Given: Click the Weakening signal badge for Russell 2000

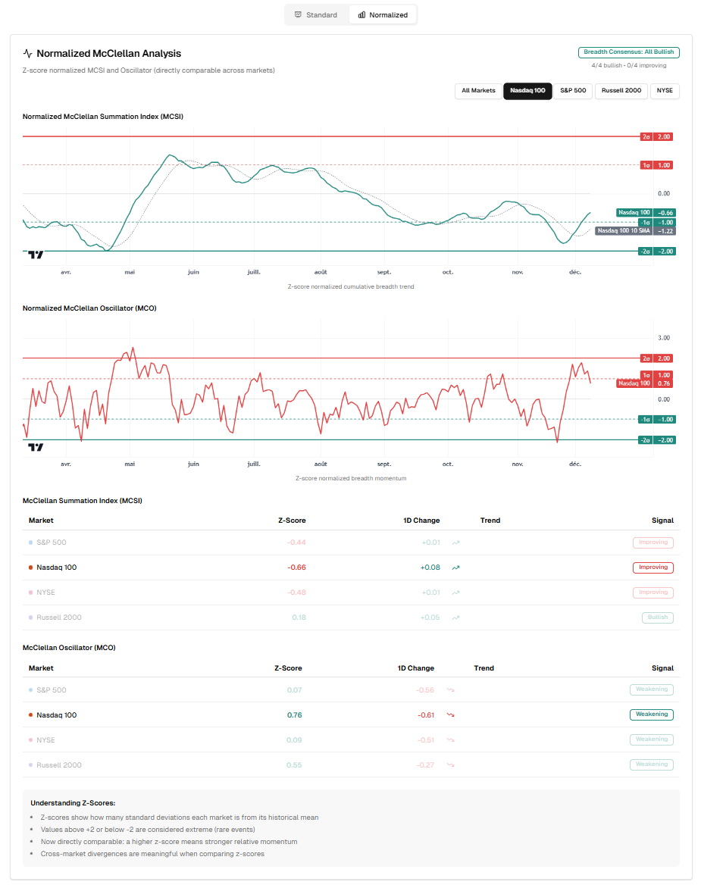Looking at the screenshot, I should click(652, 764).
